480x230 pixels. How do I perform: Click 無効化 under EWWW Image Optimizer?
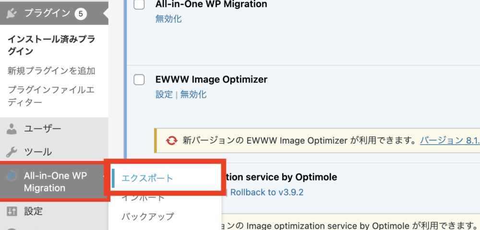click(x=193, y=94)
